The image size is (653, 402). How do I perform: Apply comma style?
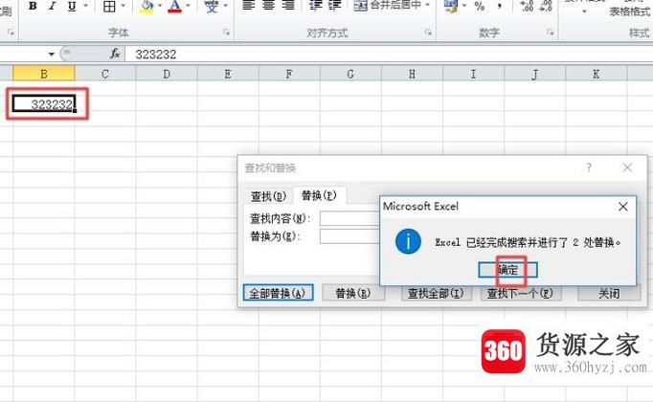point(500,6)
